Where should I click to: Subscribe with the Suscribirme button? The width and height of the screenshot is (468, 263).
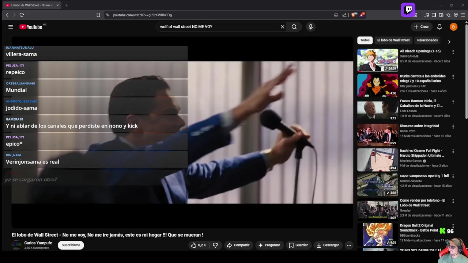pos(71,245)
